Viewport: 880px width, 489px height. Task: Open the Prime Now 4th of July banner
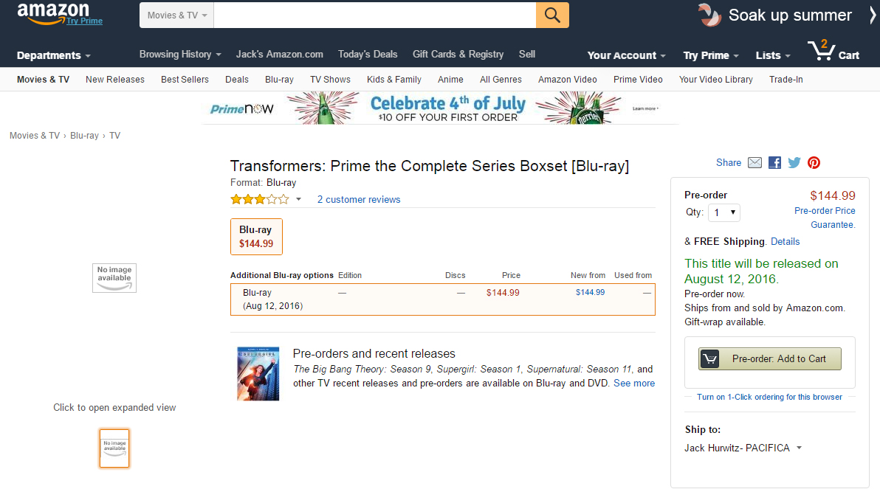point(441,108)
